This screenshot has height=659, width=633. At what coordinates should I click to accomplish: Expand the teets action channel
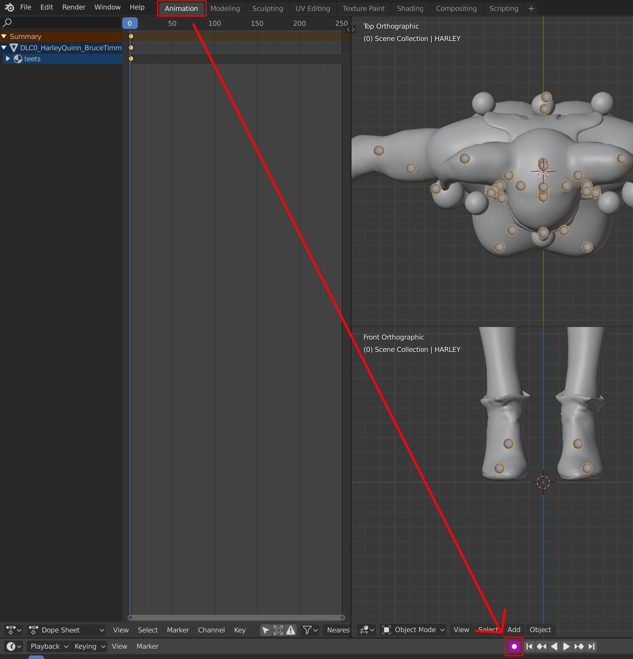pos(8,58)
